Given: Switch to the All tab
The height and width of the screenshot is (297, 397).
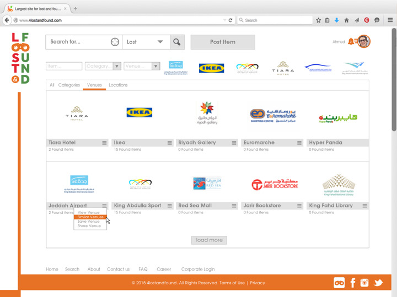Looking at the screenshot, I should coord(52,85).
